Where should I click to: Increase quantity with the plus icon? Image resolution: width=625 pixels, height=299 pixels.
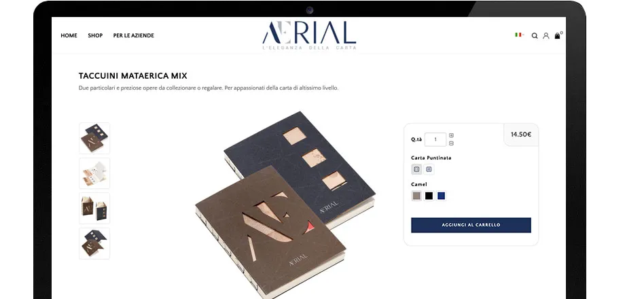click(x=451, y=135)
